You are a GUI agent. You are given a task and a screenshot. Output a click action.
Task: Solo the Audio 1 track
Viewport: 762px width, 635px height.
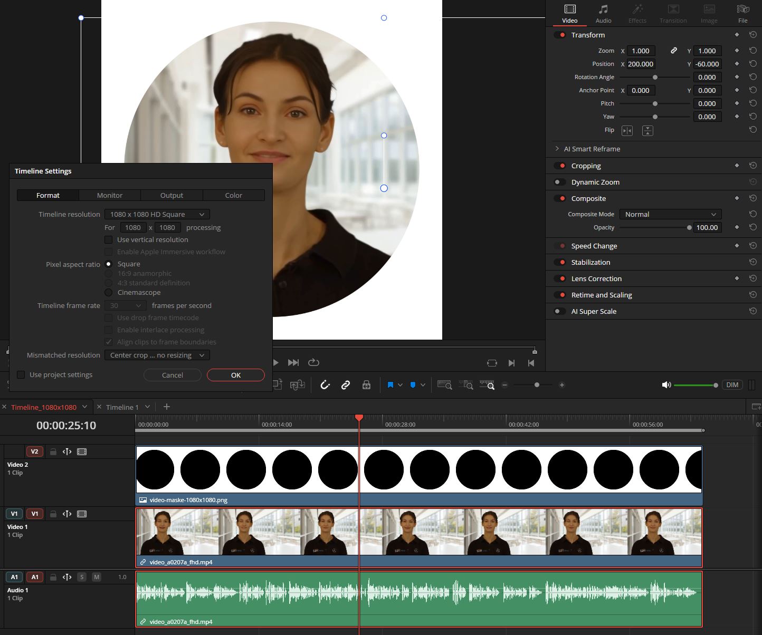pos(82,577)
